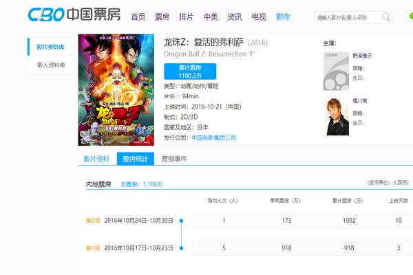
Task: Select 影片资料库 in the sidebar
Action: click(x=50, y=47)
